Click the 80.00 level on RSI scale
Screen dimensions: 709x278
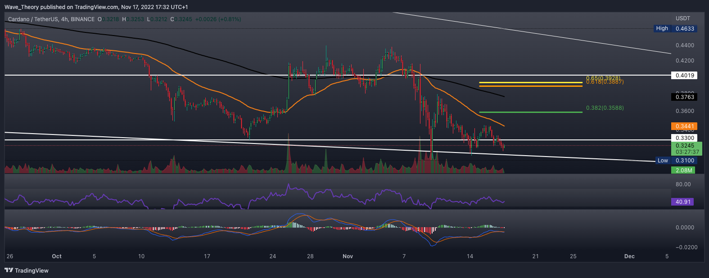tap(683, 184)
